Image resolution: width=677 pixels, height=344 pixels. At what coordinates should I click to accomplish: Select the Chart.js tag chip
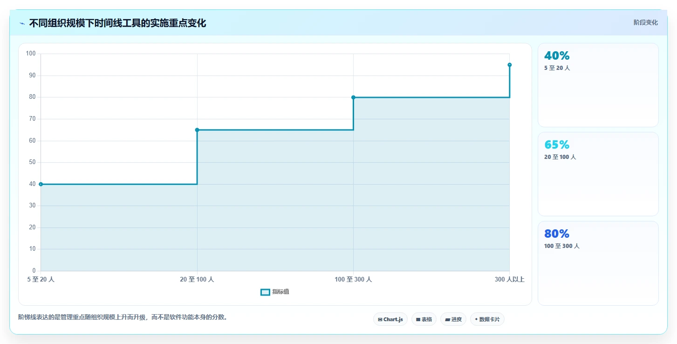pyautogui.click(x=390, y=319)
